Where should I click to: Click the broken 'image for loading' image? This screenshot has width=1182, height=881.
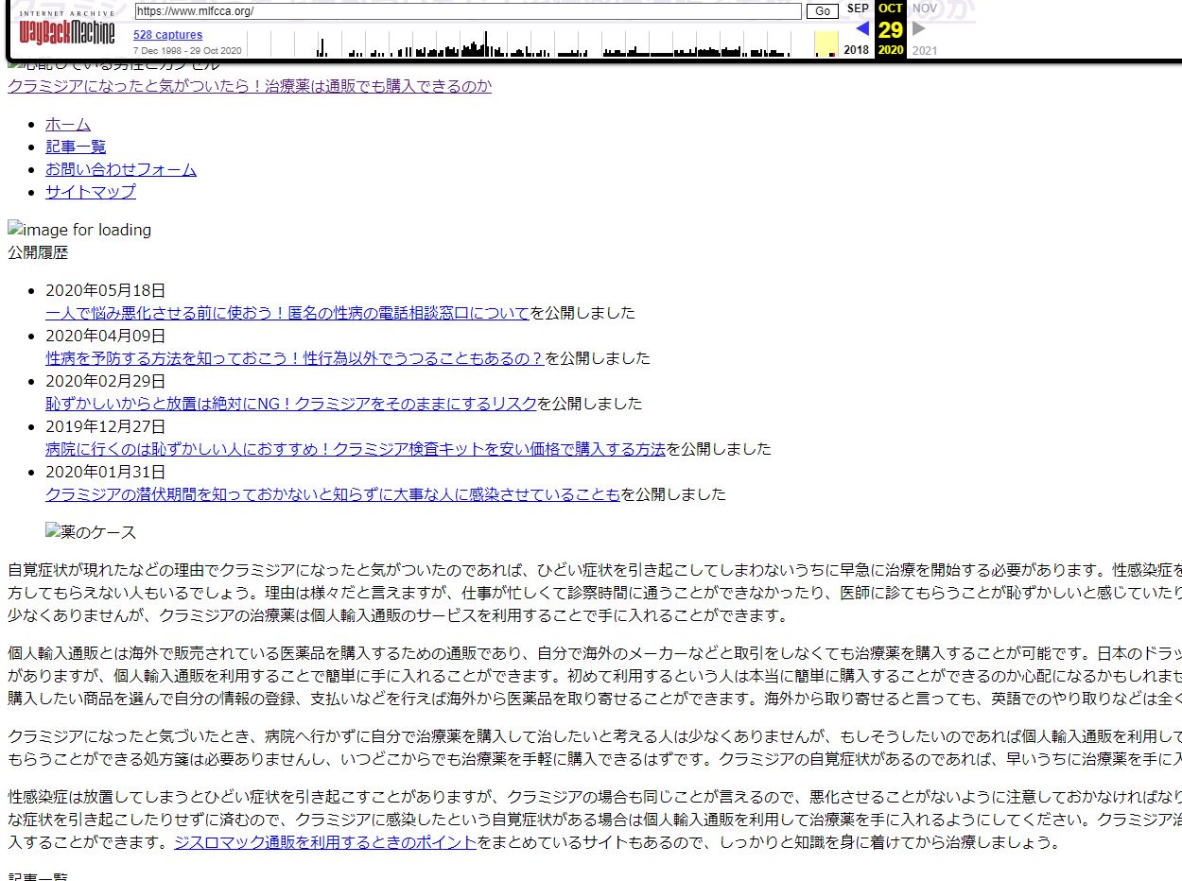79,230
